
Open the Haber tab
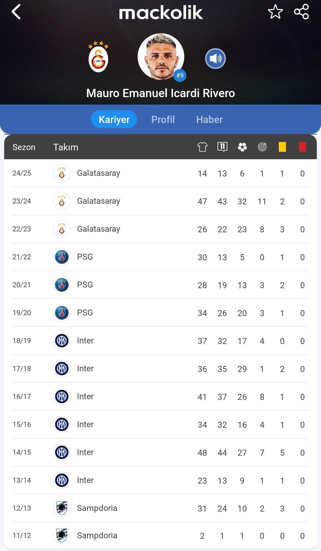(x=209, y=119)
